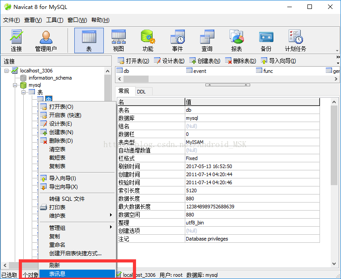Choose 重命名 in context menu
The width and height of the screenshot is (341, 279).
pos(77,245)
